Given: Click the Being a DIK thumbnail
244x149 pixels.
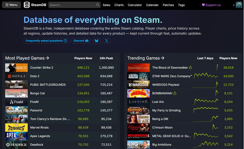Looking at the screenshot, I should 139,119.
